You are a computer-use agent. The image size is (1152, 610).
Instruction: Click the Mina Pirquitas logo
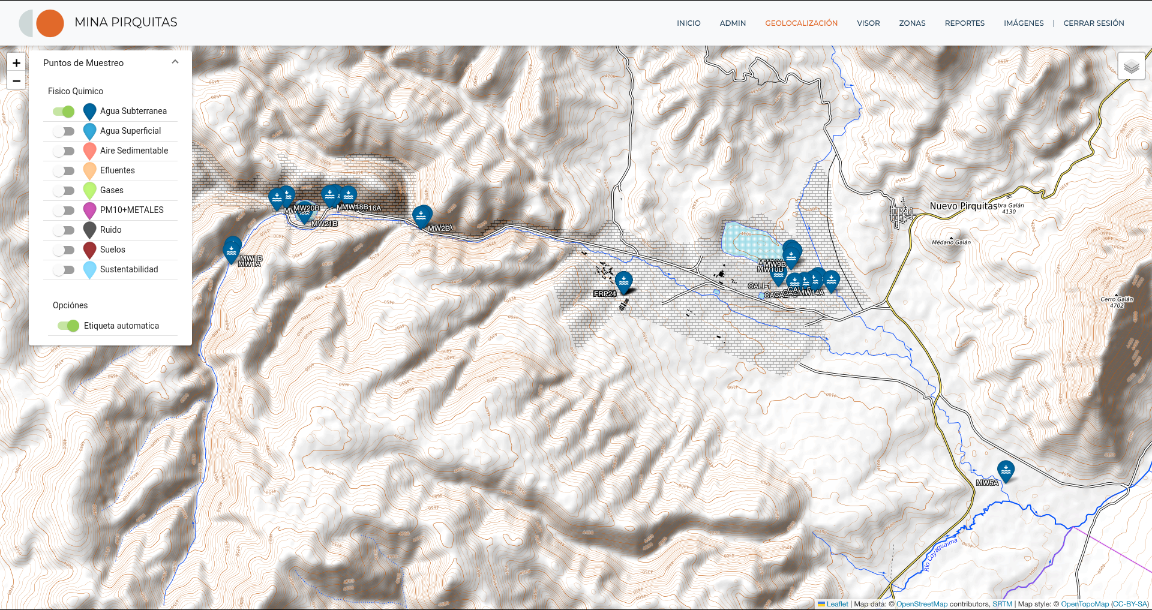click(42, 23)
